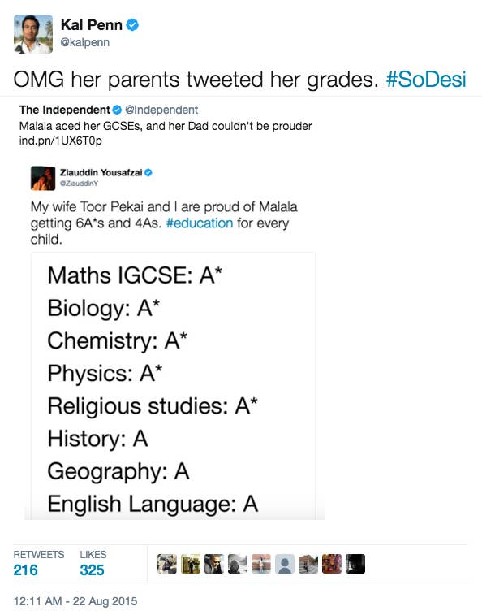
Task: Open the #education hashtag
Action: click(200, 223)
